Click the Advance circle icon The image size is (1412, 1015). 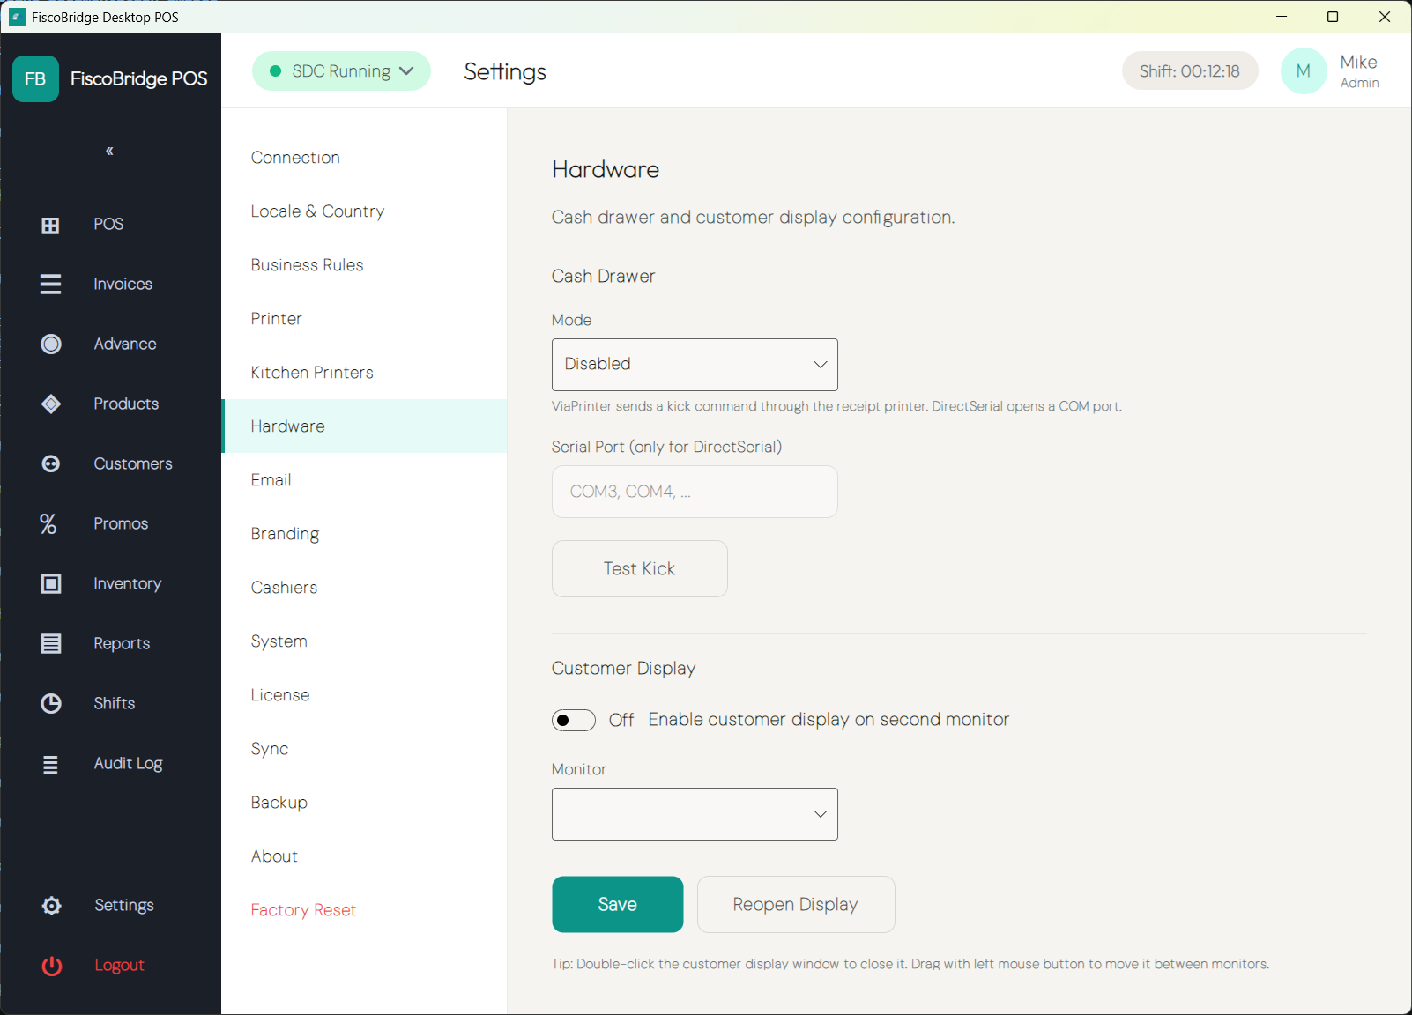tap(51, 345)
